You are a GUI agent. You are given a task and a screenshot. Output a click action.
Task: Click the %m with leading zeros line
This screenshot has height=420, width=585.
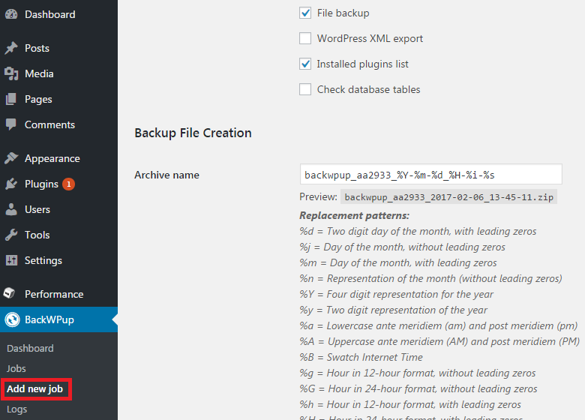click(x=398, y=262)
